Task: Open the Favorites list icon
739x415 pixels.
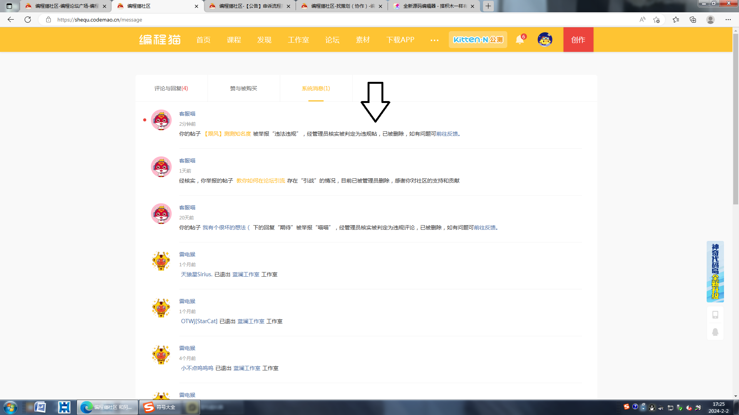Action: tap(676, 20)
